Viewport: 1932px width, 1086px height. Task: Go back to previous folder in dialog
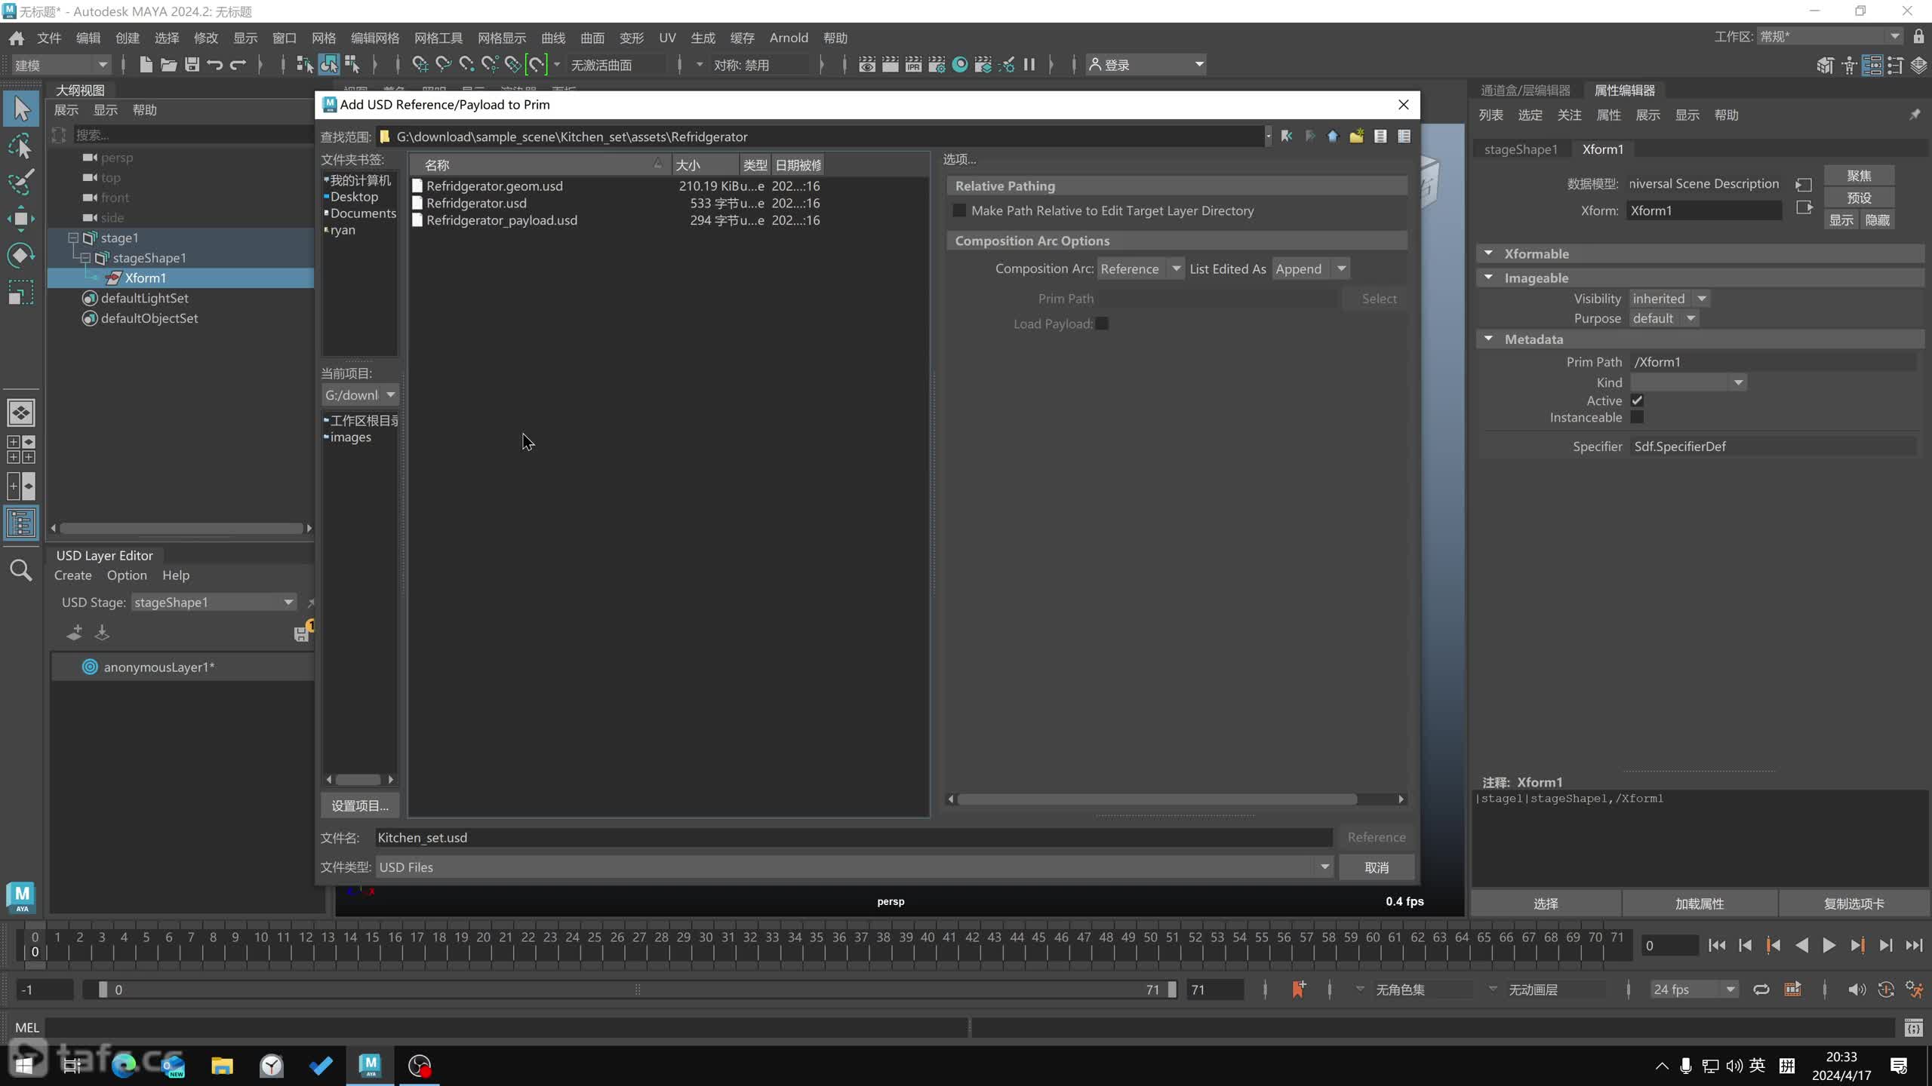(x=1286, y=137)
